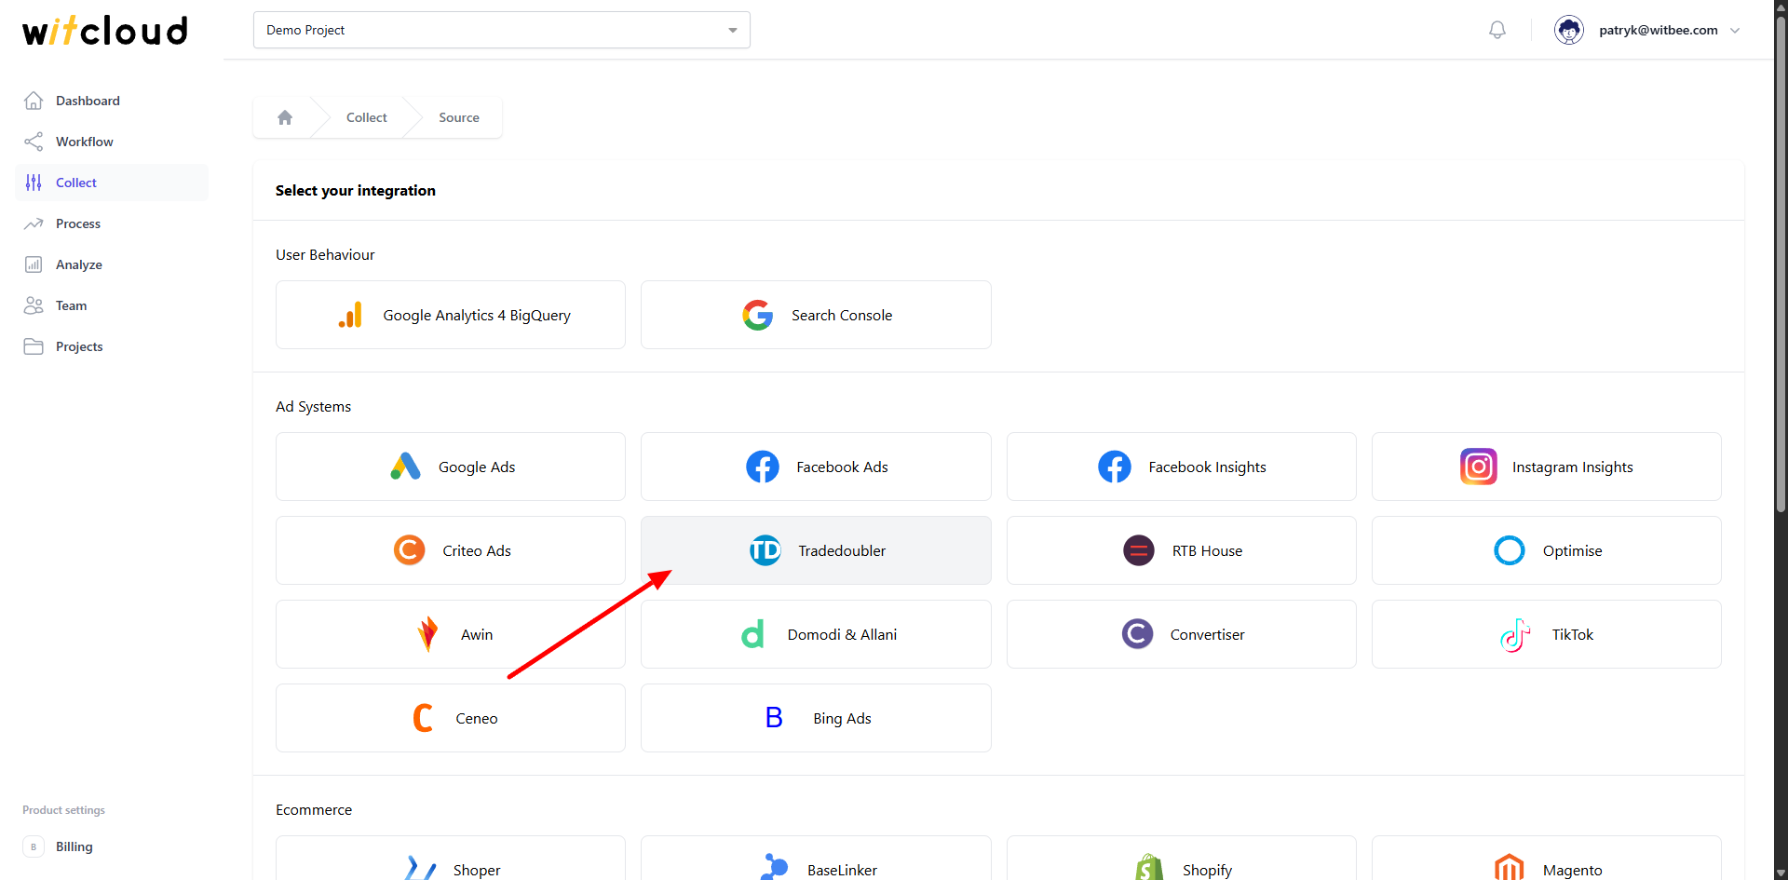
Task: Click the Dashboard house icon
Action: coord(34,101)
